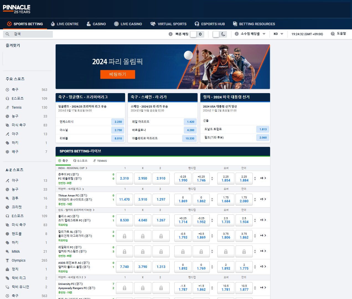Viewport: 352px width, 299px height.
Task: Pick 촌푸이 FC home win 2.310
Action: [125, 178]
